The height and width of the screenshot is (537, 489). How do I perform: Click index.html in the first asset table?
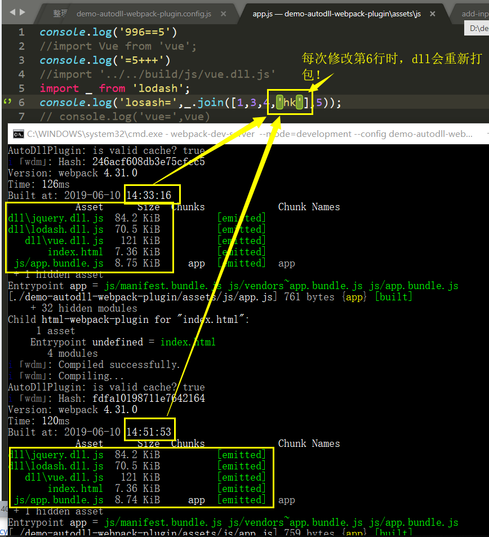[75, 252]
